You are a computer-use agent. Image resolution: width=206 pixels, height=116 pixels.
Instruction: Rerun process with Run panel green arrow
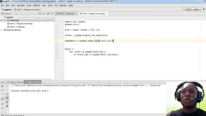click(x=2, y=86)
